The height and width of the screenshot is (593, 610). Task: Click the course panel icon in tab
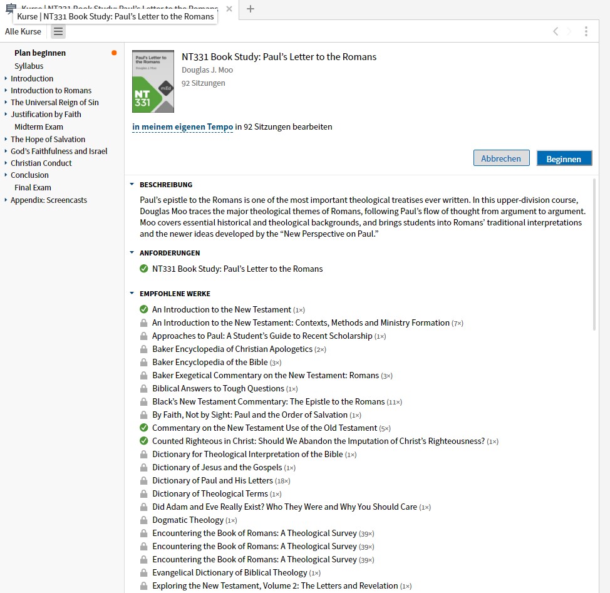(x=11, y=8)
